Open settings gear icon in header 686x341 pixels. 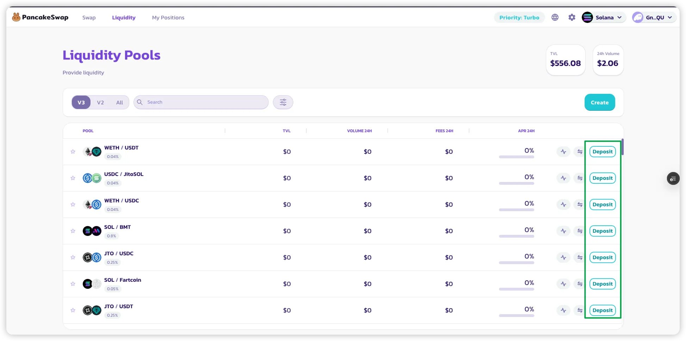click(572, 17)
